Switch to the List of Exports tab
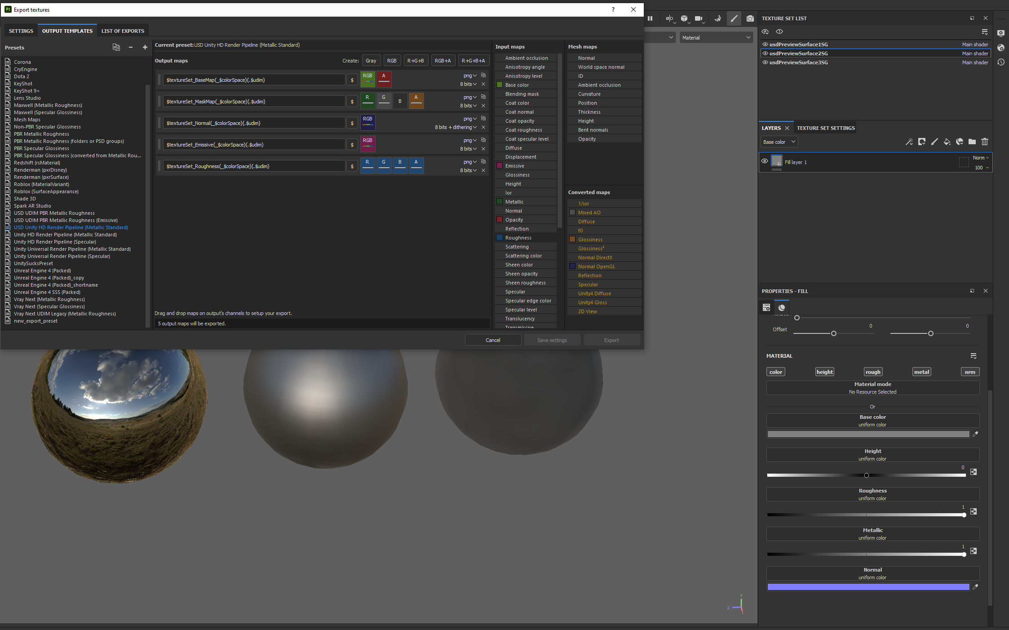 (x=123, y=31)
